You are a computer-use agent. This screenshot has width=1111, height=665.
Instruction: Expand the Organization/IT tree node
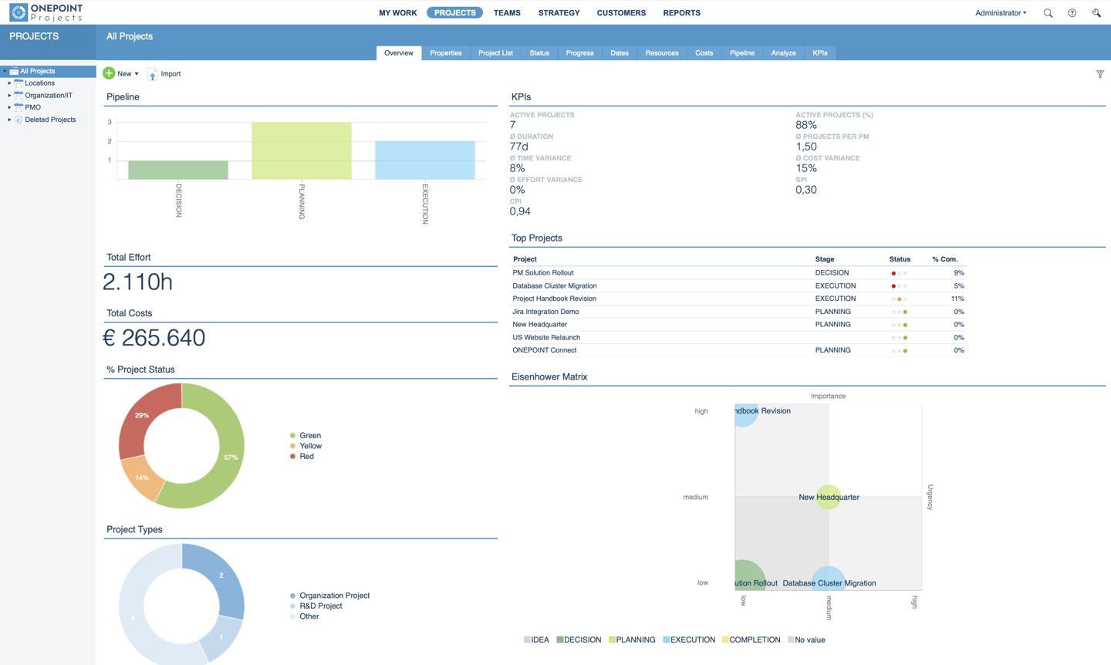[x=9, y=96]
